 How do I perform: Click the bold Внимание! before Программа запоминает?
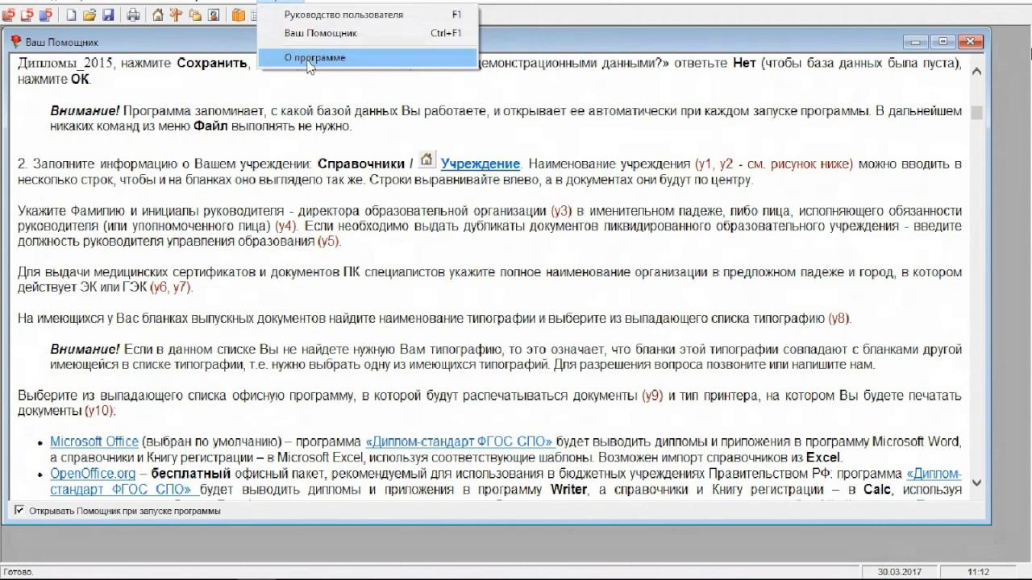pos(85,111)
